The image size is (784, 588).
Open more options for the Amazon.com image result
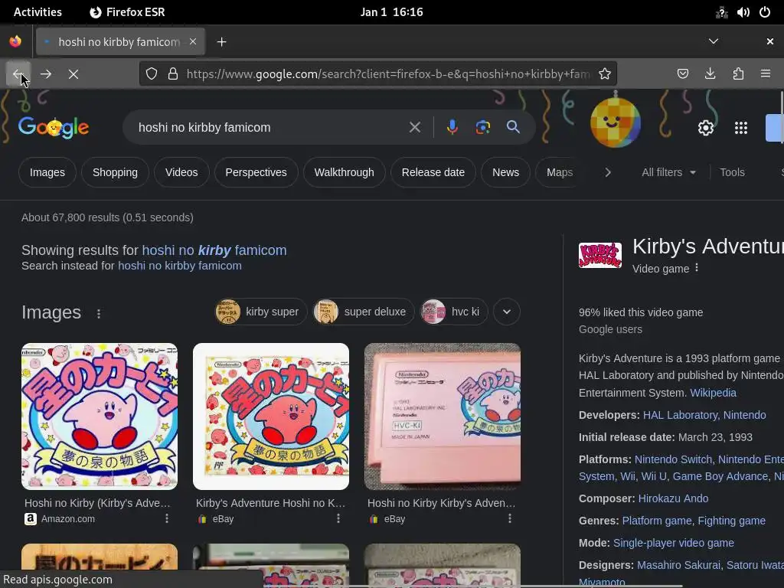tap(167, 518)
